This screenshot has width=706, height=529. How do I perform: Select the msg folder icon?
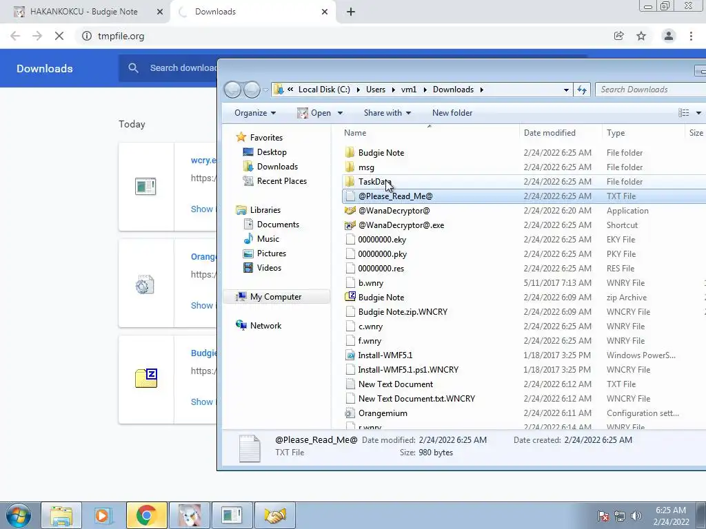(x=350, y=167)
